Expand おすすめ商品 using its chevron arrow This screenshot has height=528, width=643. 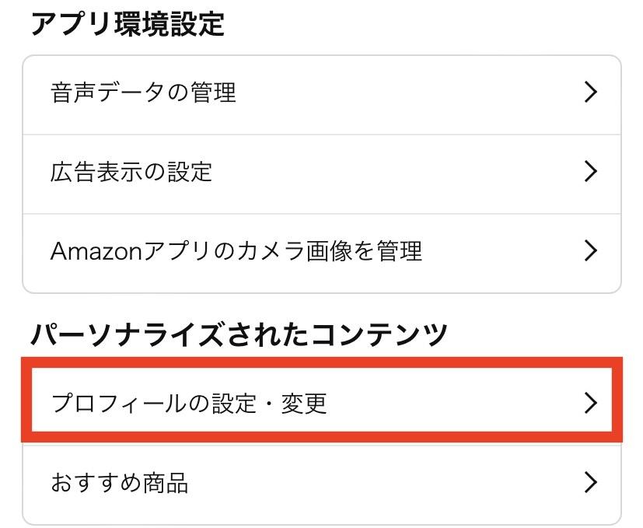(x=591, y=481)
